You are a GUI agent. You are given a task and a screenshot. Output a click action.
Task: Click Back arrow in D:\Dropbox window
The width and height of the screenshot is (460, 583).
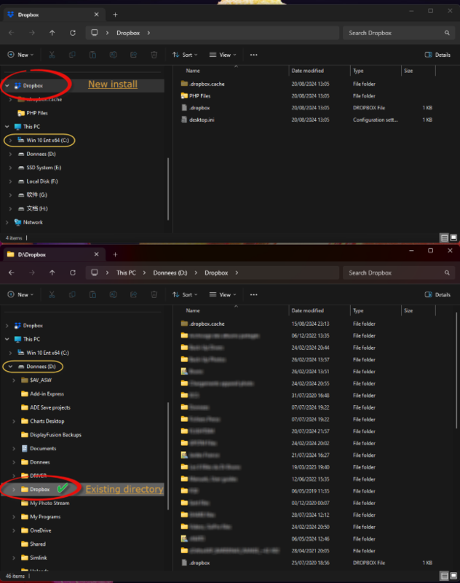coord(12,273)
